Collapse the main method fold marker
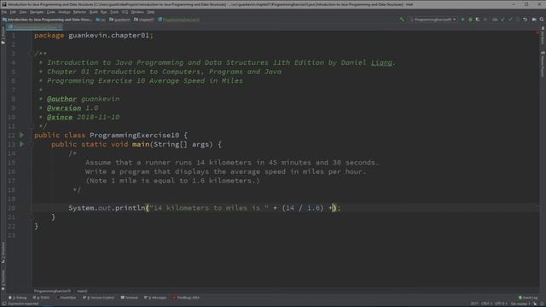This screenshot has height=307, width=546. (31, 144)
